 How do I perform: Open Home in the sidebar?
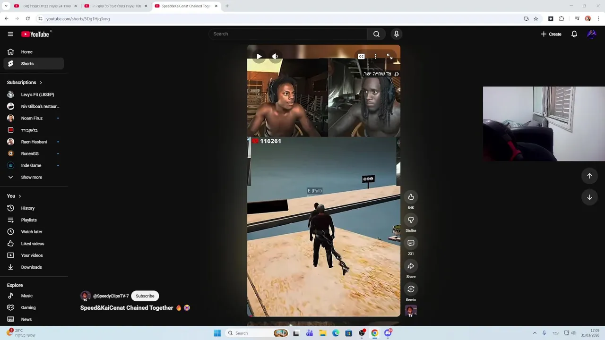pyautogui.click(x=33, y=52)
